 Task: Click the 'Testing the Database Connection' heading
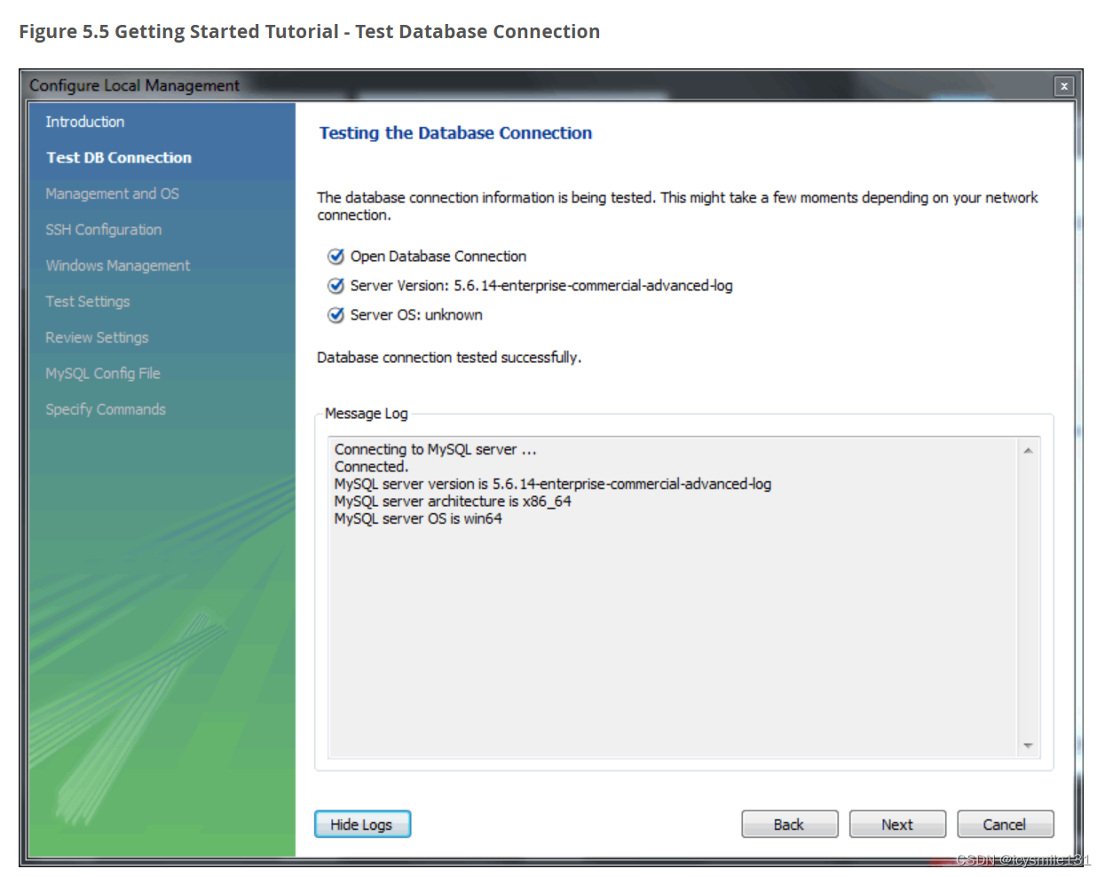pyautogui.click(x=455, y=133)
